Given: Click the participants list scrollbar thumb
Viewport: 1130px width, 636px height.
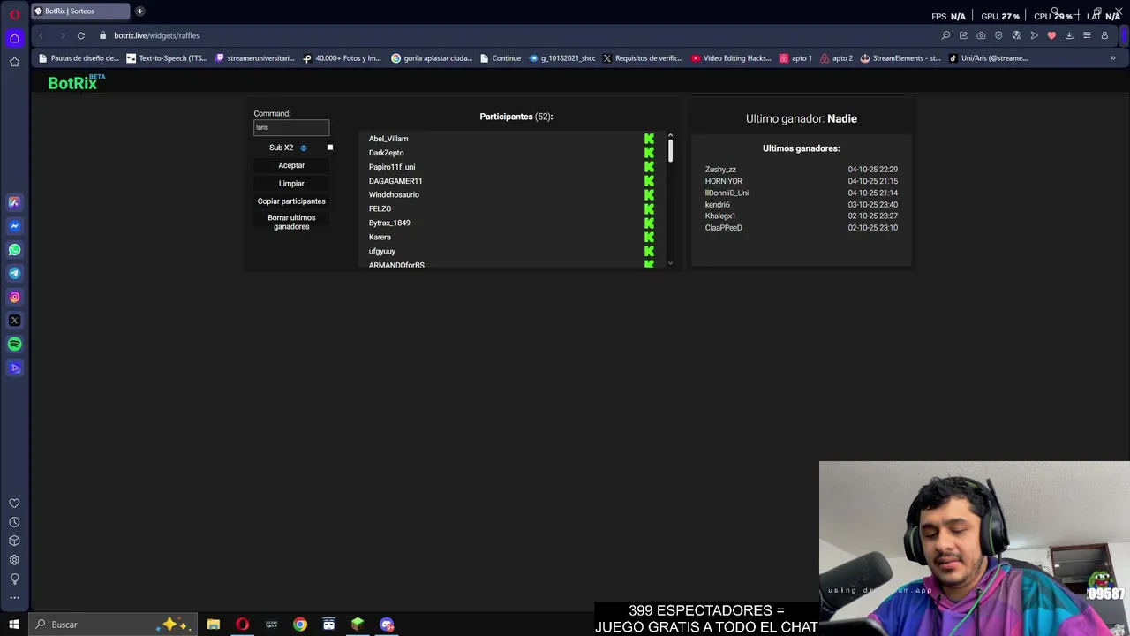Looking at the screenshot, I should [670, 150].
